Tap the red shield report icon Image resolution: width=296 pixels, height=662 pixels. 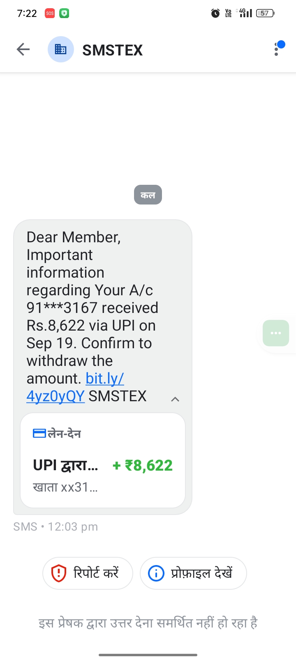coord(59,573)
